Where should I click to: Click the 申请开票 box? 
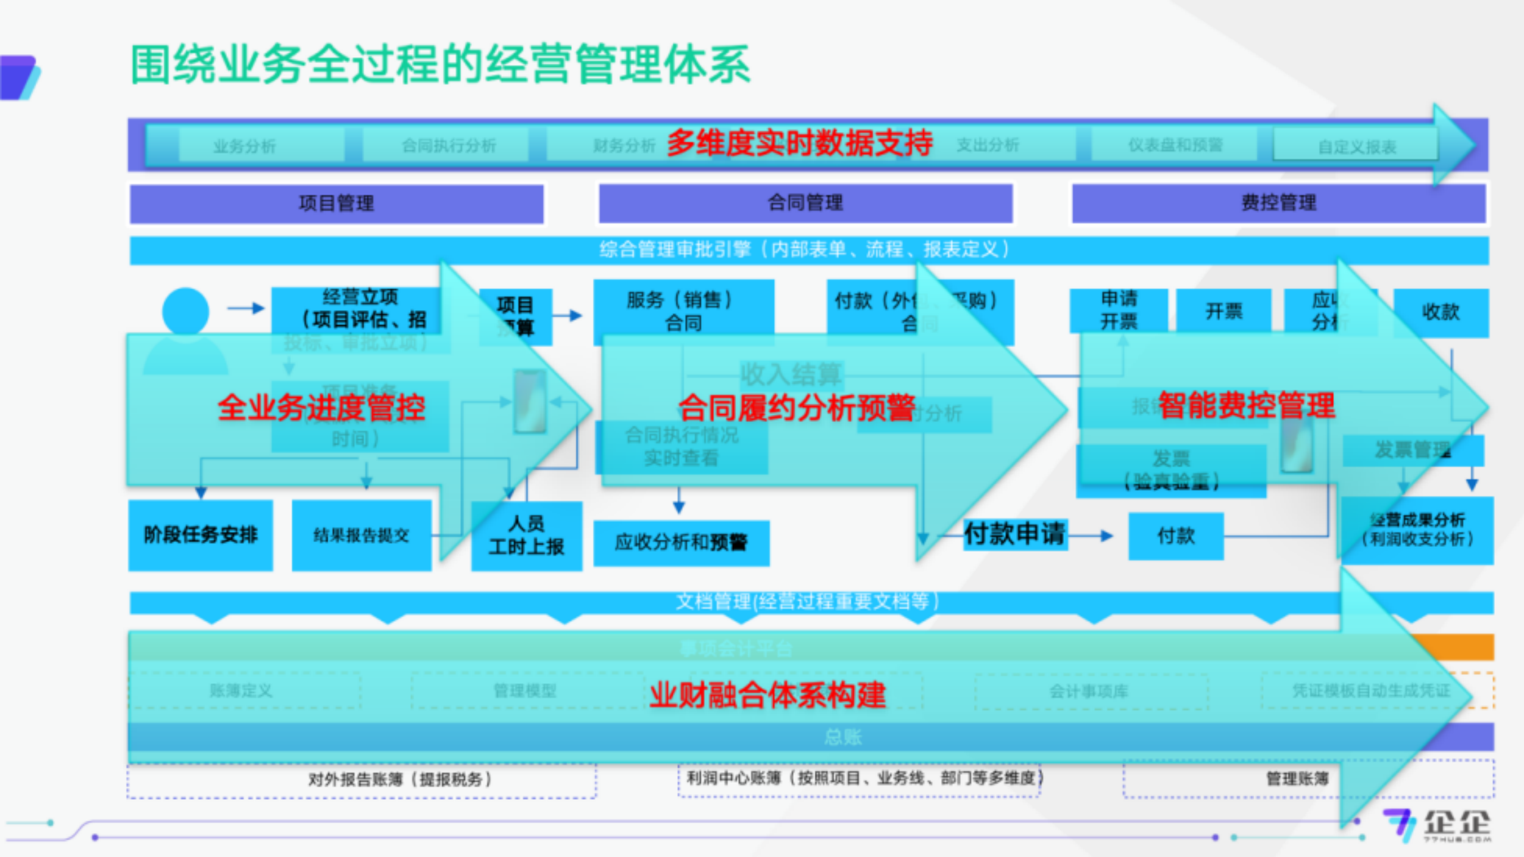(1118, 310)
